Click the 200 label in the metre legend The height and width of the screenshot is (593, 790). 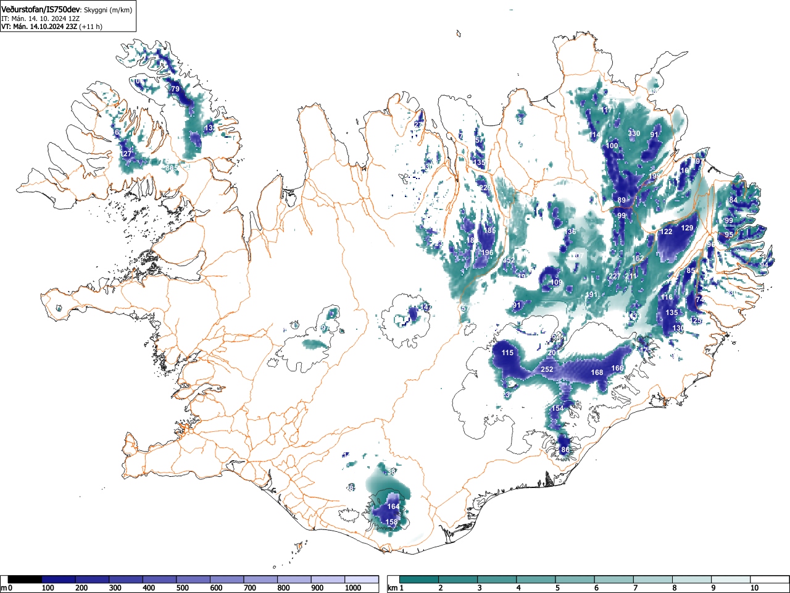(81, 588)
